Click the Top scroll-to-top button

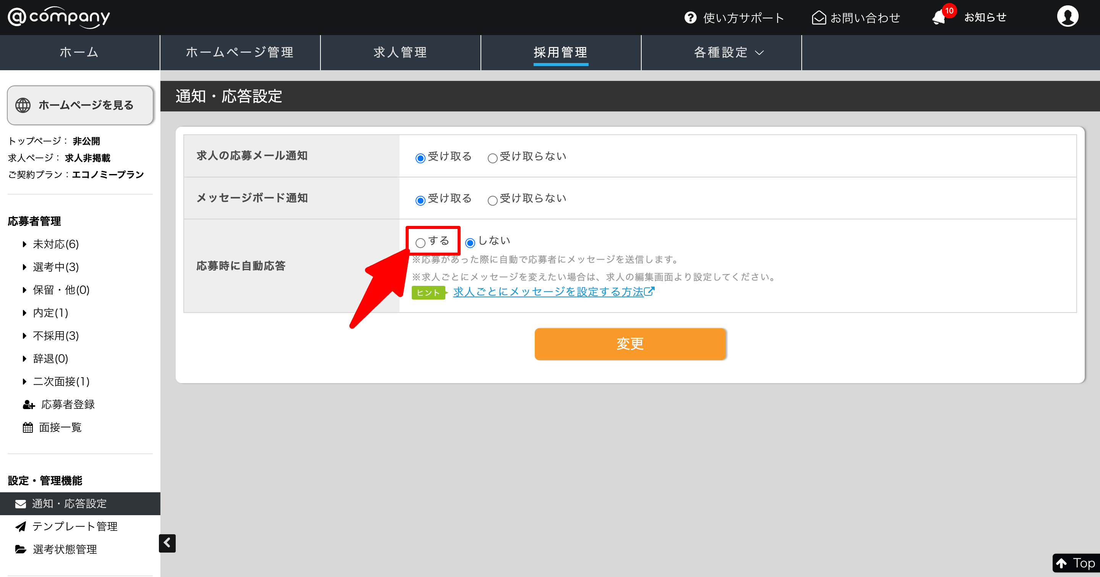[1076, 563]
